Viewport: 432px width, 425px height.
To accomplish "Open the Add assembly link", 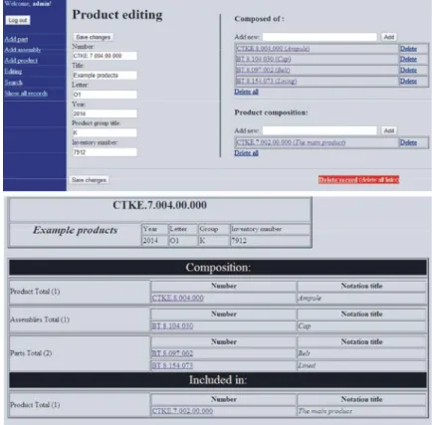I will (x=23, y=50).
